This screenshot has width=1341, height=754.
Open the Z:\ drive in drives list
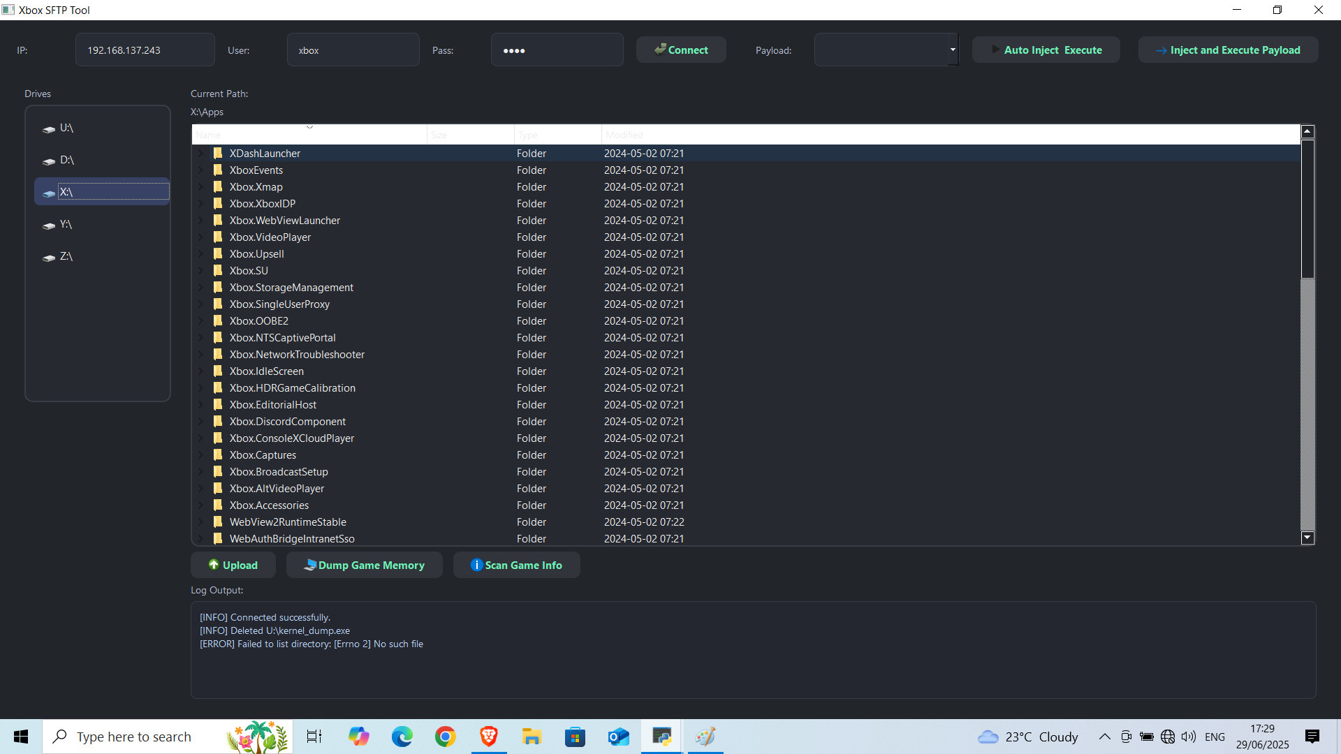tap(66, 257)
